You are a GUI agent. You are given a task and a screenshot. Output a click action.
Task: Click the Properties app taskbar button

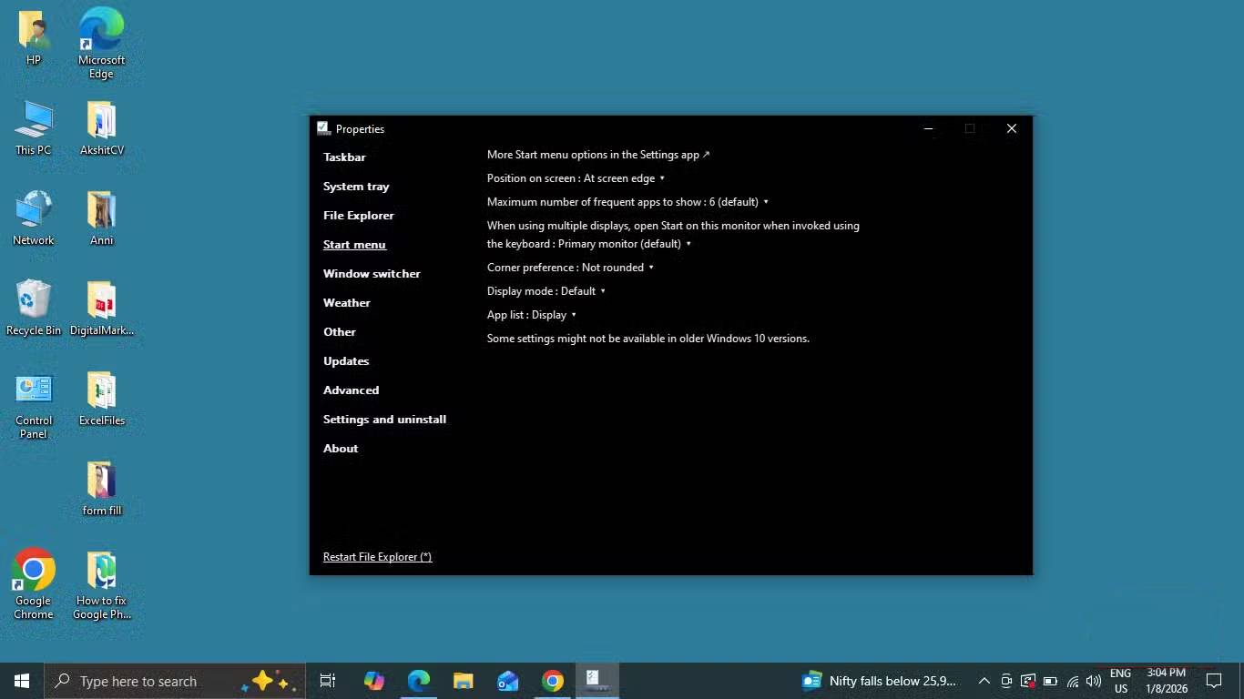[x=597, y=681]
